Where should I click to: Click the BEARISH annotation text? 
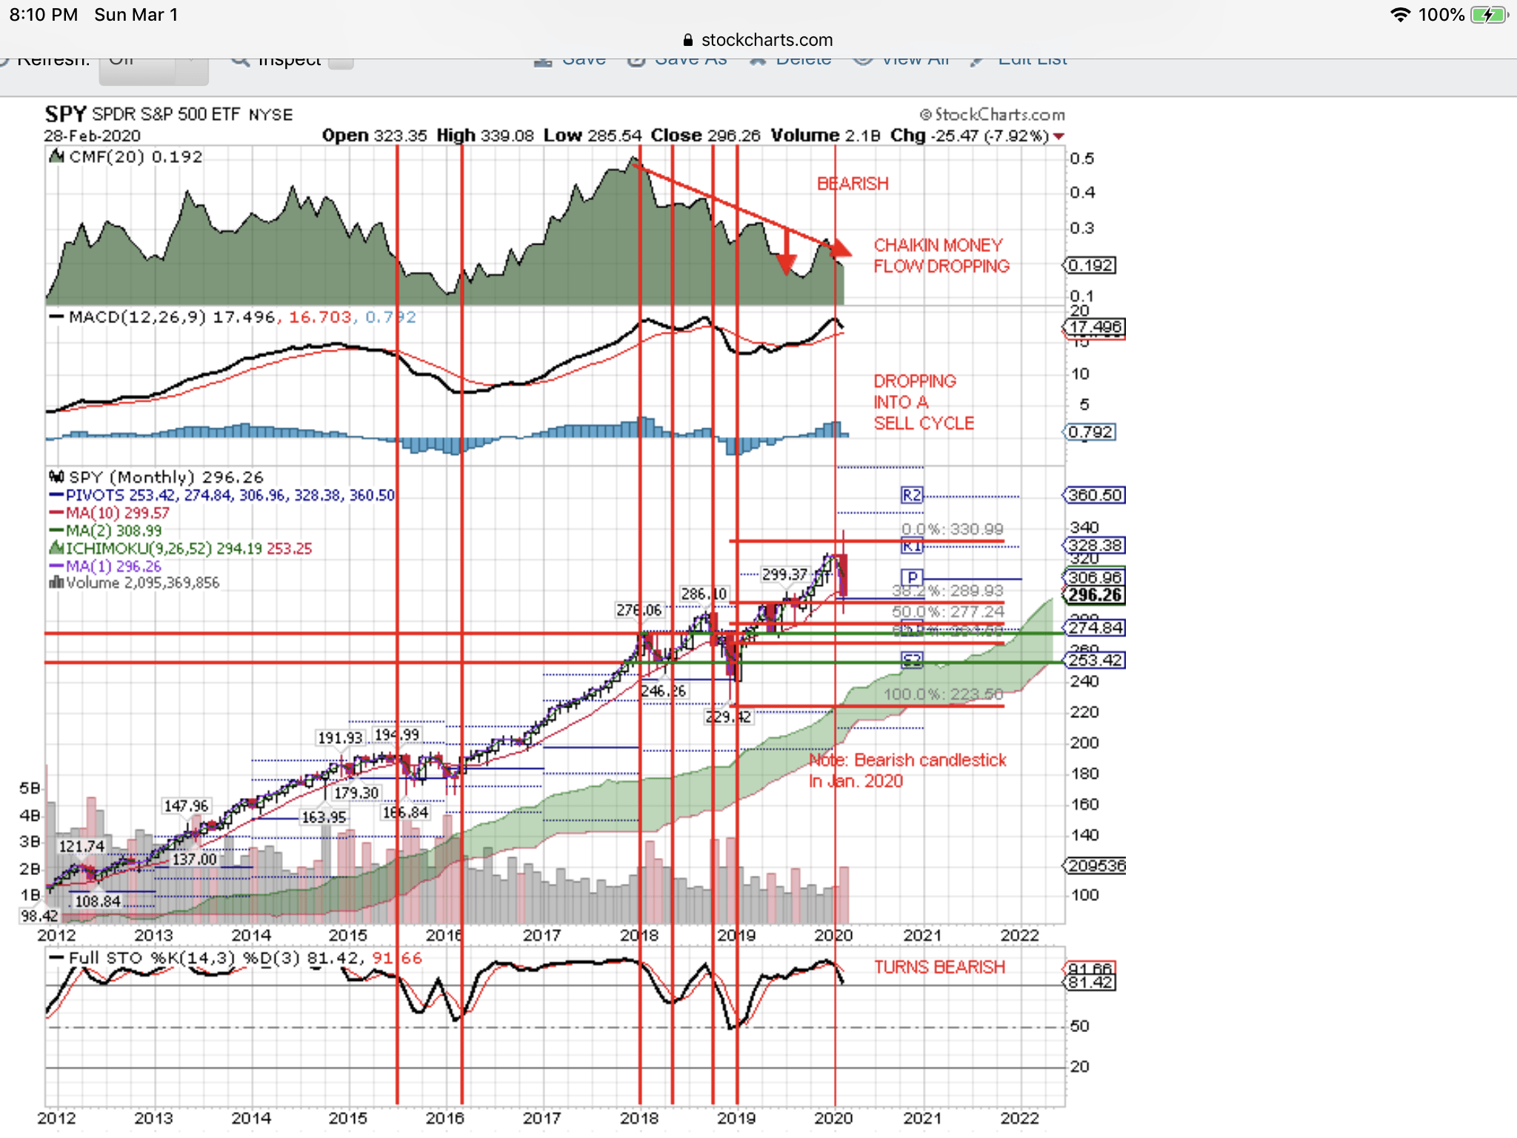(x=853, y=184)
